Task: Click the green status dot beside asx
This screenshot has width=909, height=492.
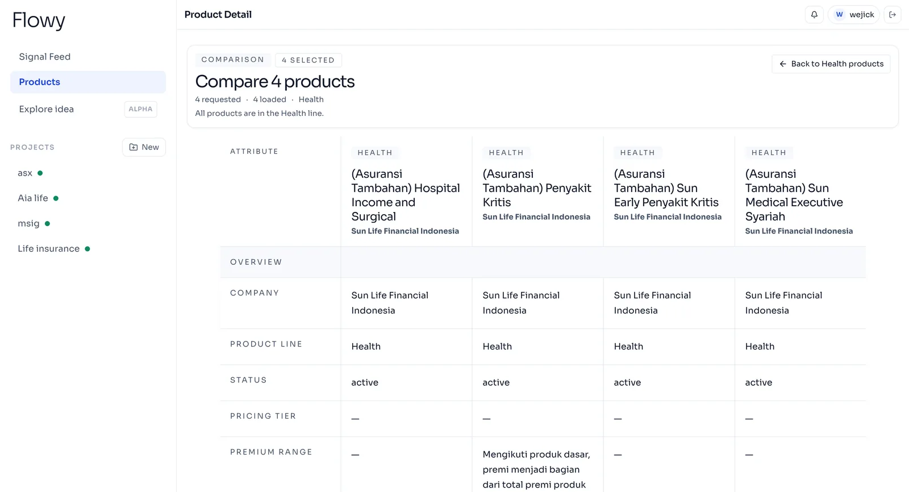Action: tap(40, 173)
